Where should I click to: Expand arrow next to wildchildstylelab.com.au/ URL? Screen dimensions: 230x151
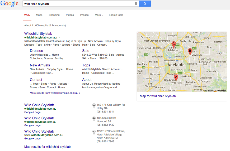coord(59,37)
